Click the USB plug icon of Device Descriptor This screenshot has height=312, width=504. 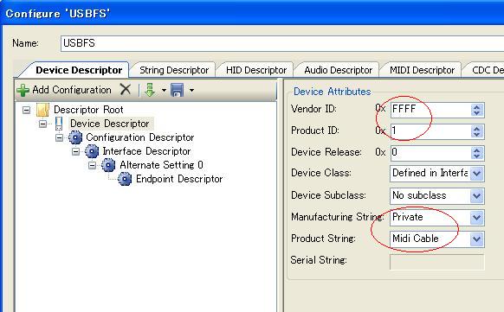[x=59, y=124]
